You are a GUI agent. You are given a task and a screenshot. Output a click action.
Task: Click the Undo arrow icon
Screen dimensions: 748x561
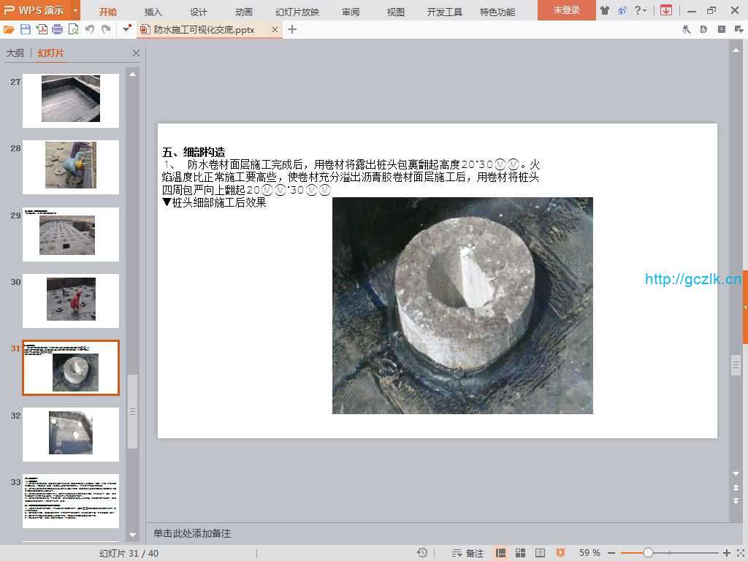point(89,29)
